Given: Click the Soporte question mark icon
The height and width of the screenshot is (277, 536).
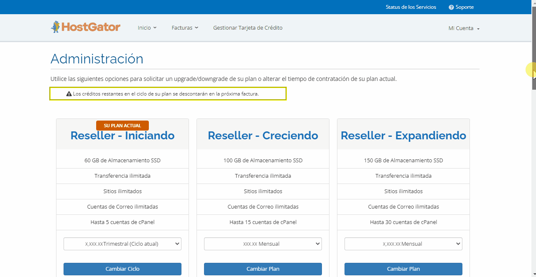Looking at the screenshot, I should tap(451, 7).
